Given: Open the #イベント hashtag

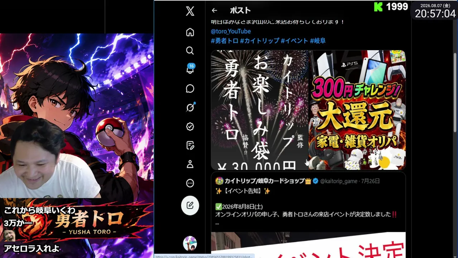Looking at the screenshot, I should 294,41.
